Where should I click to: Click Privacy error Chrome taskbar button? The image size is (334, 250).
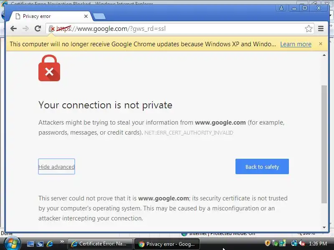(x=167, y=244)
